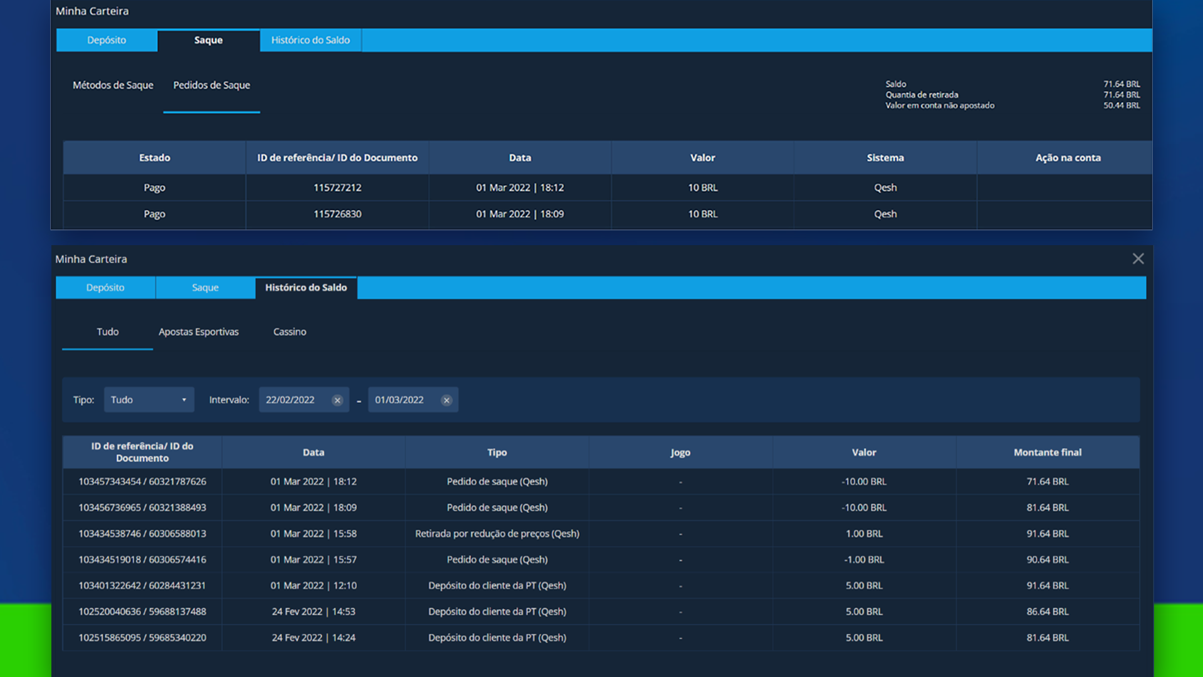This screenshot has height=677, width=1203.
Task: Clear the end date 01/03/2022
Action: pos(446,400)
